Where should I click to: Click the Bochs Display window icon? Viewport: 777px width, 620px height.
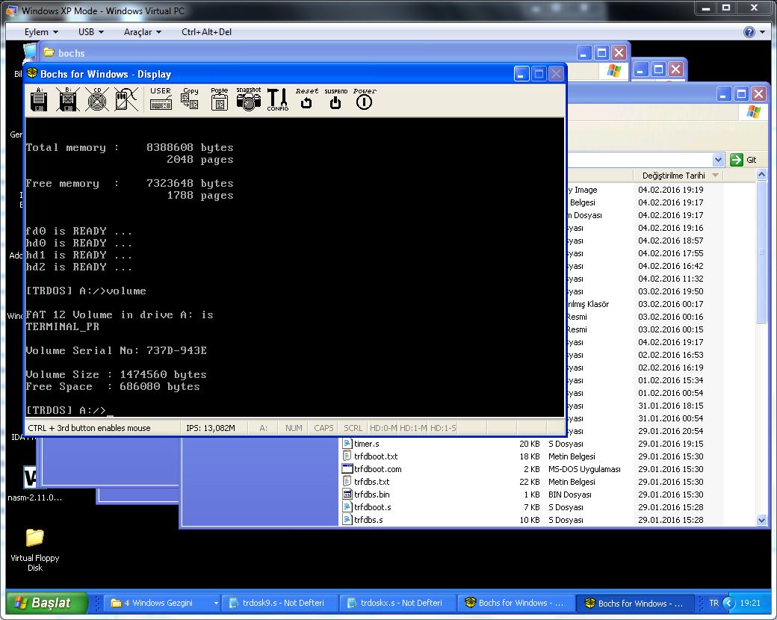(32, 73)
